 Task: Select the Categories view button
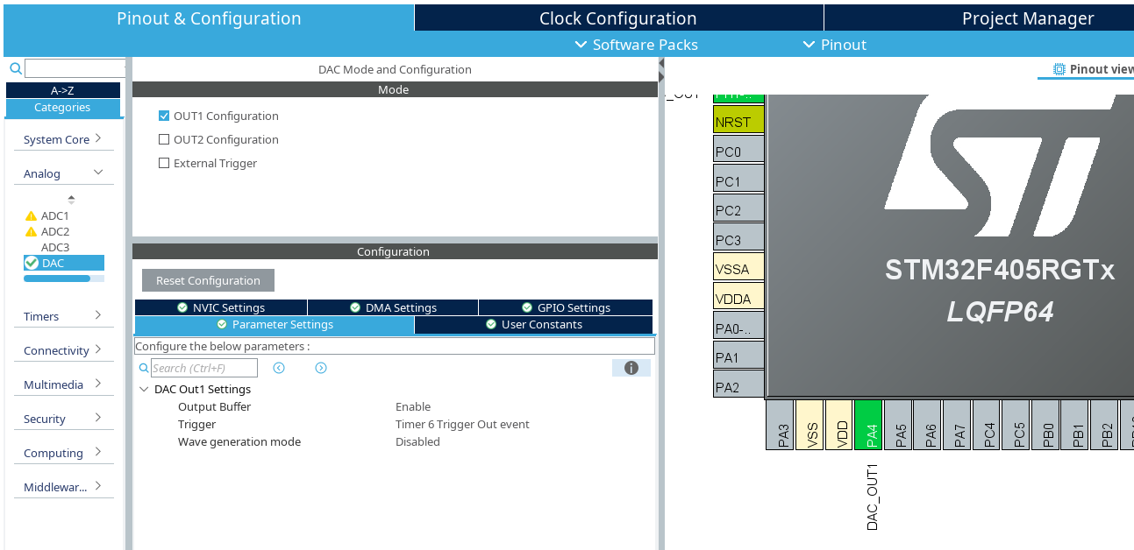tap(62, 108)
